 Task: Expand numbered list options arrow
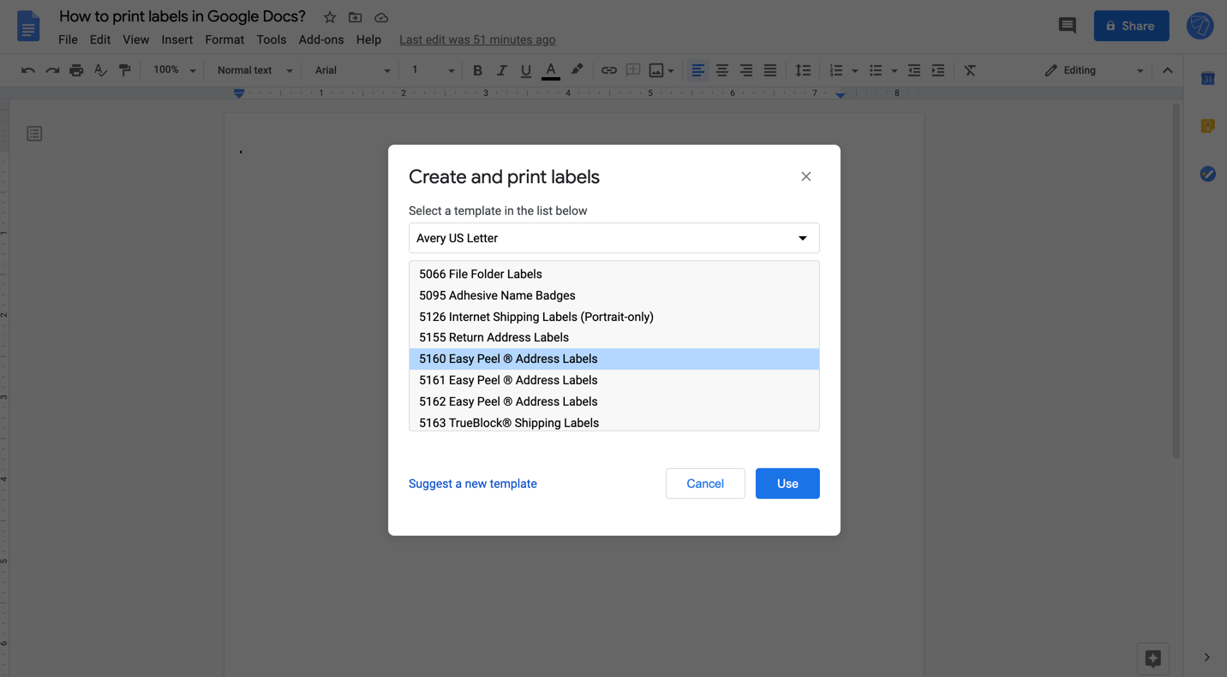tap(854, 71)
